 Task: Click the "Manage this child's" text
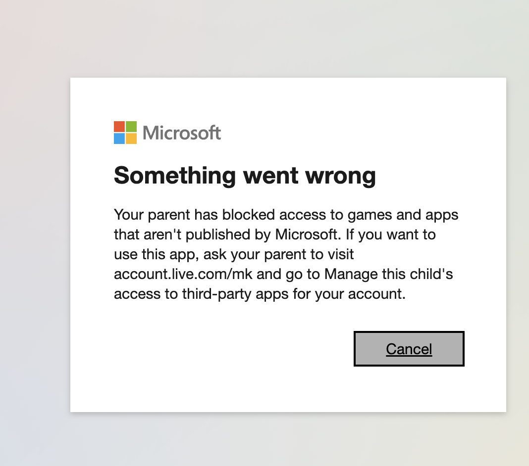click(389, 274)
